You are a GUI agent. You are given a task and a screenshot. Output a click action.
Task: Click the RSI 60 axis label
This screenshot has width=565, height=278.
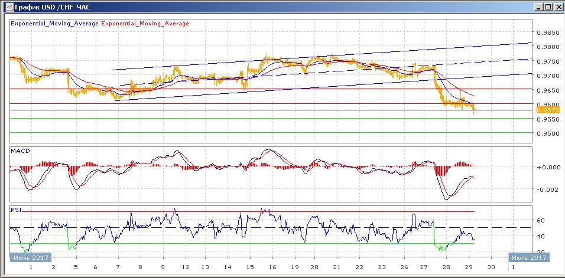coord(541,220)
